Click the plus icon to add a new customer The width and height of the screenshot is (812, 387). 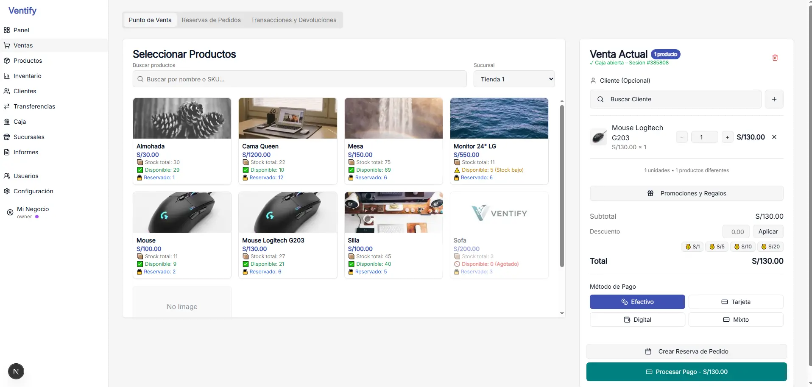[774, 99]
